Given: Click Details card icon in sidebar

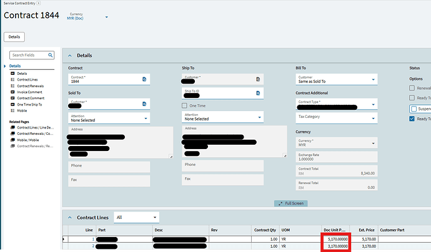Looking at the screenshot, I should coord(12,74).
